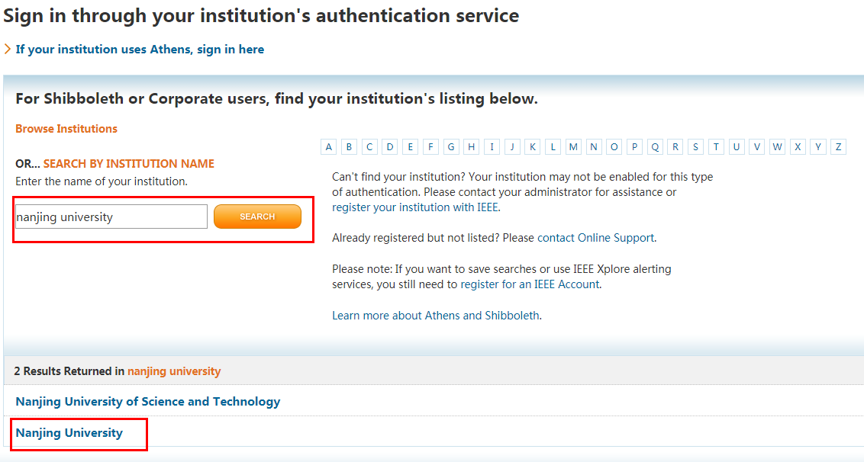Open the Athens sign in link
The image size is (864, 462).
coord(140,50)
